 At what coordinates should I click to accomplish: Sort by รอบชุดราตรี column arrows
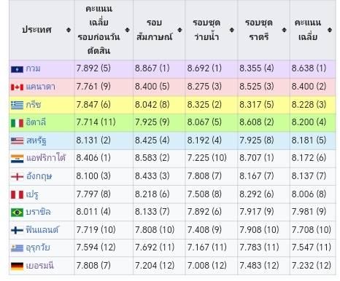tap(284, 30)
